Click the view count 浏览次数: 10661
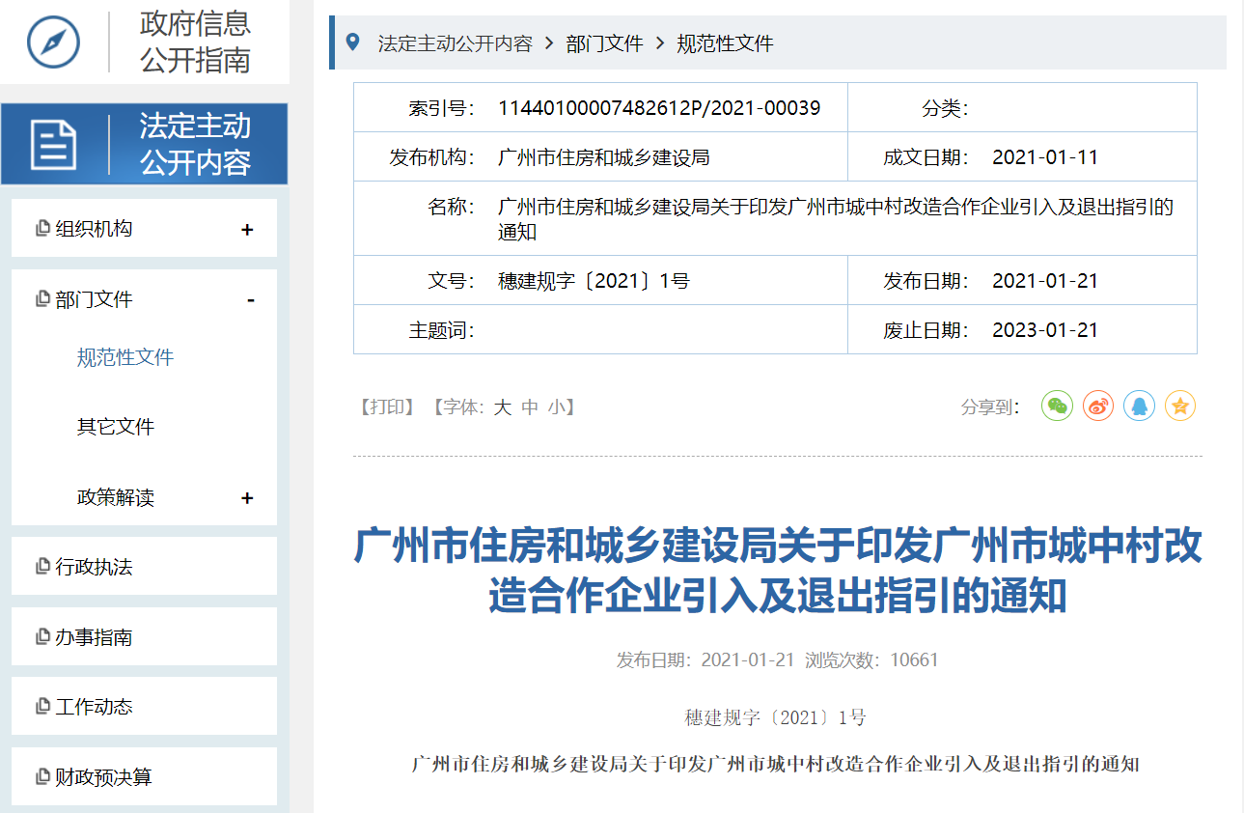 point(871,660)
